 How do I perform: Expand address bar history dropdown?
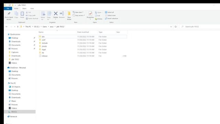[x=171, y=27]
